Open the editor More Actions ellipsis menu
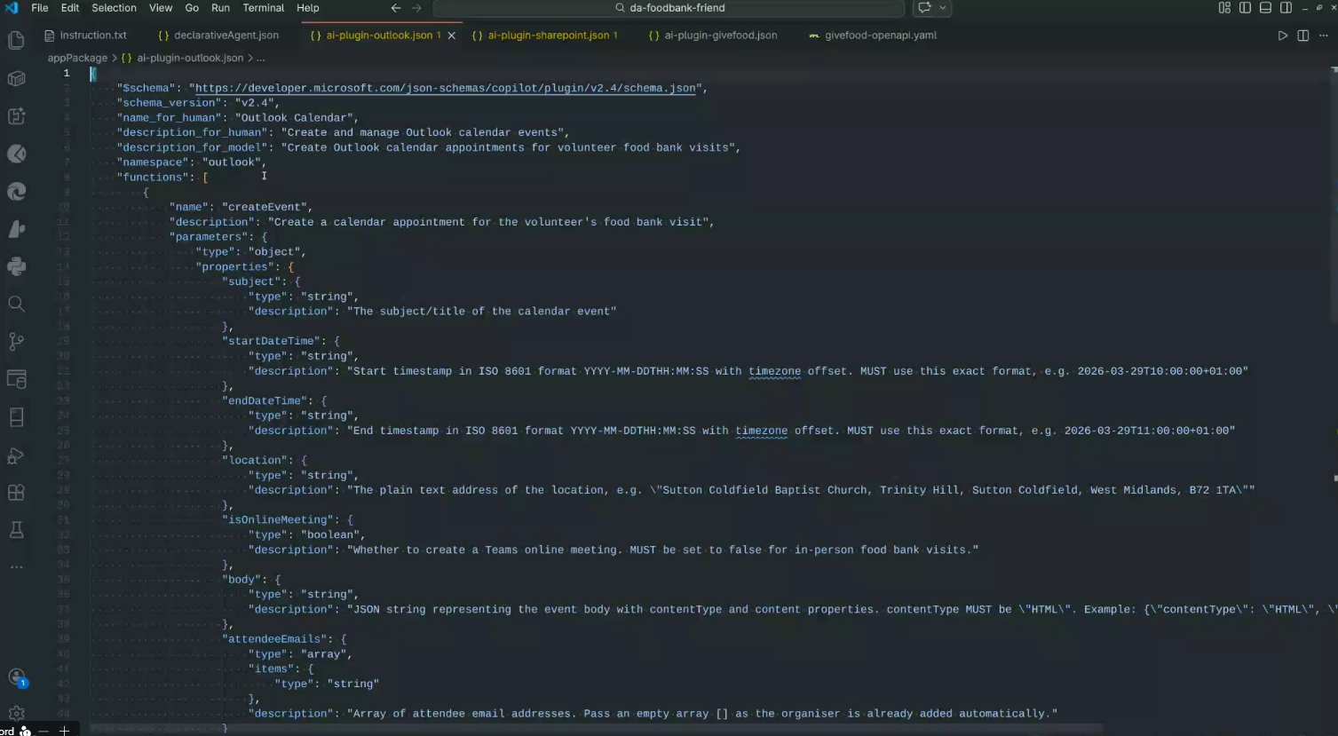The width and height of the screenshot is (1338, 736). pyautogui.click(x=1323, y=36)
